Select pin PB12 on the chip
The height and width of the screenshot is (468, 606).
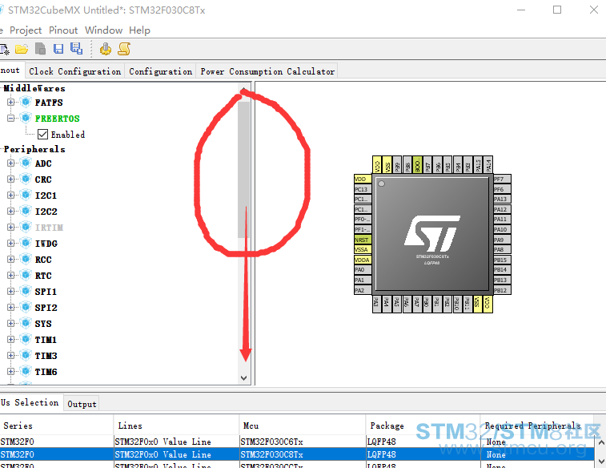click(502, 290)
